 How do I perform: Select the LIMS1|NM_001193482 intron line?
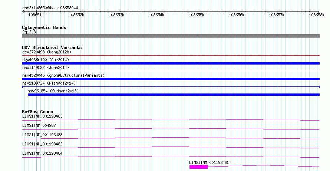pyautogui.click(x=171, y=147)
